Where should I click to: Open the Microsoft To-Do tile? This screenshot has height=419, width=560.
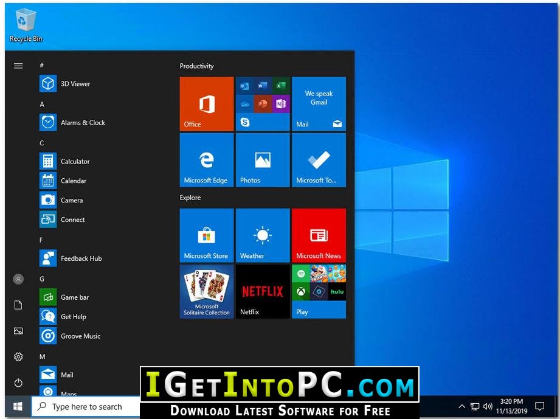[319, 160]
